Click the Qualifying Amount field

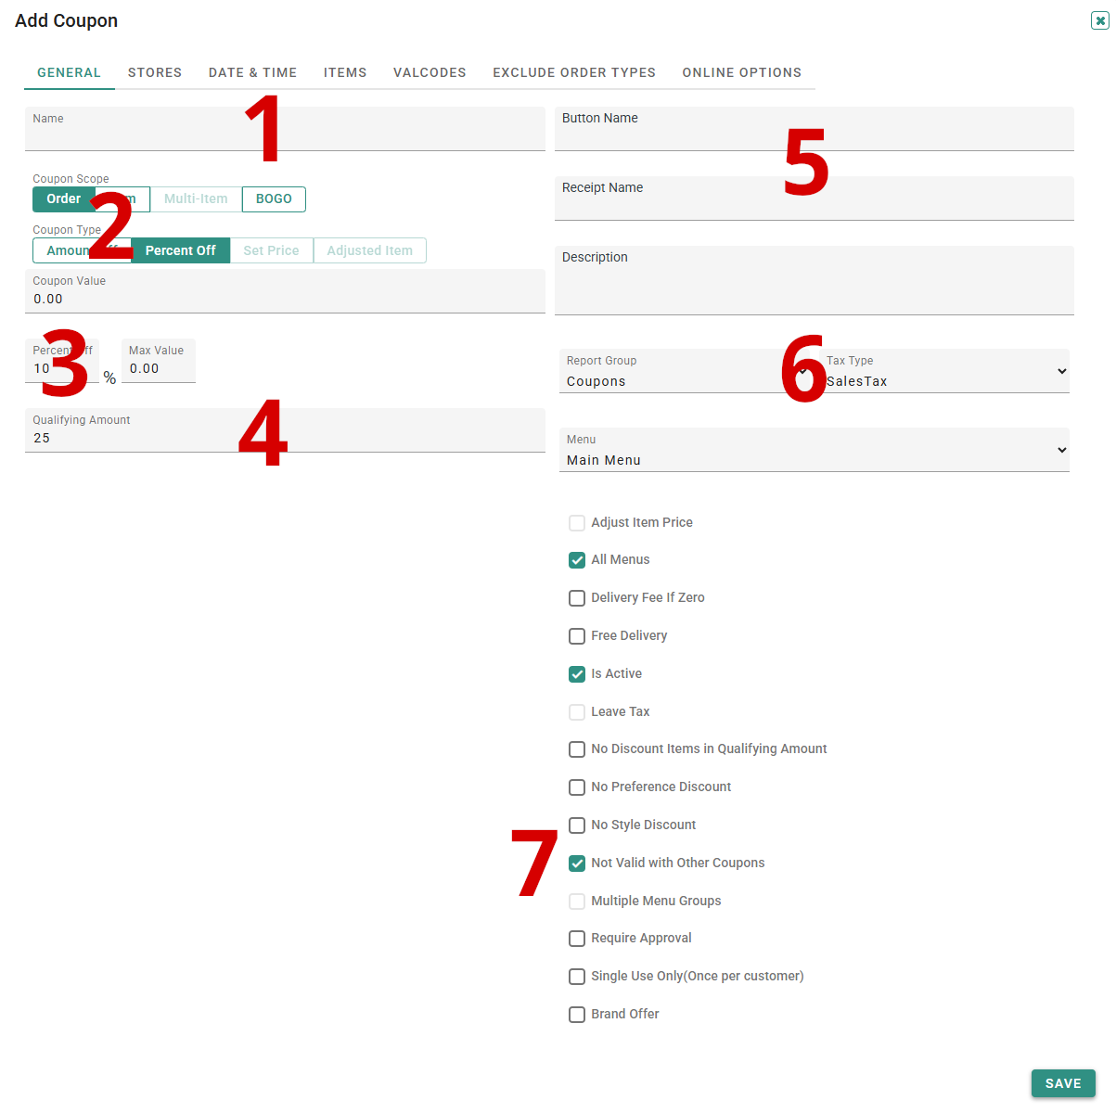click(285, 430)
